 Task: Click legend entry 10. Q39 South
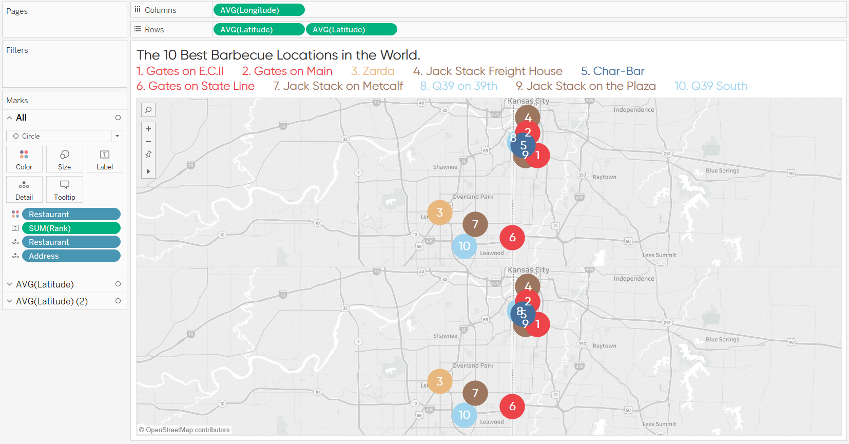[711, 86]
